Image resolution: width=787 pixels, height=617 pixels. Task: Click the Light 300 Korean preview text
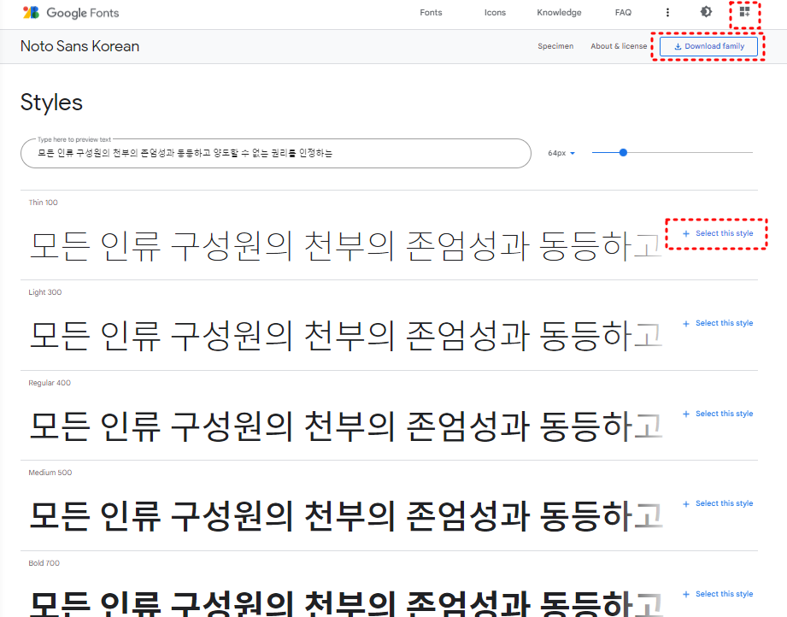coord(346,336)
